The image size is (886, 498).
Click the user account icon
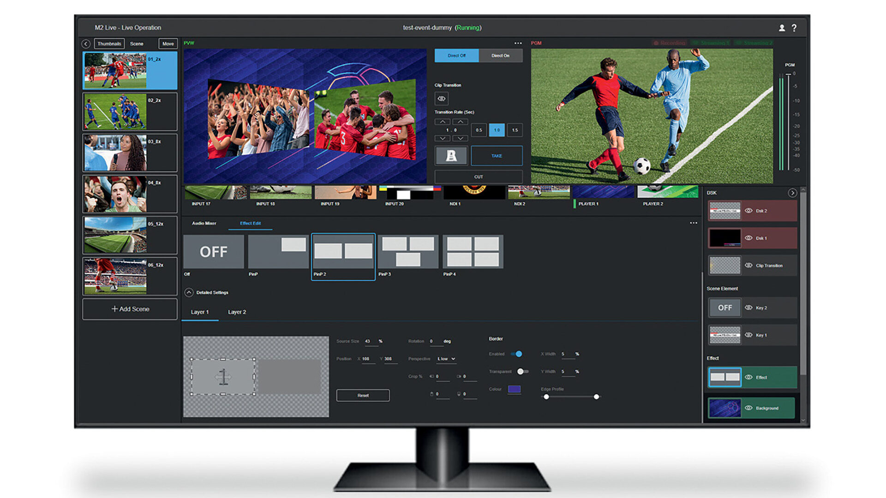(x=782, y=28)
